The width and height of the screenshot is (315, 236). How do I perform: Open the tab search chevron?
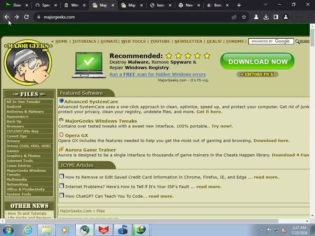tap(265, 4)
